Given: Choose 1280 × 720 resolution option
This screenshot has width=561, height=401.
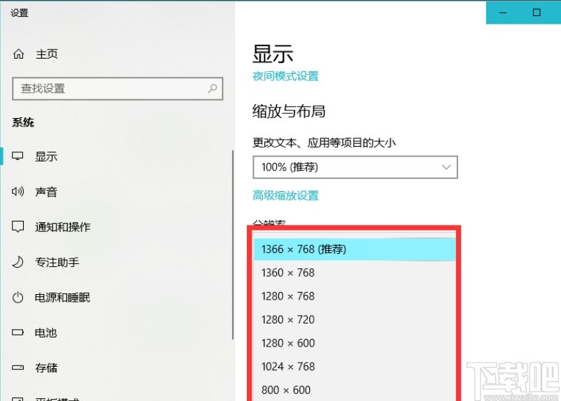Looking at the screenshot, I should (355, 319).
